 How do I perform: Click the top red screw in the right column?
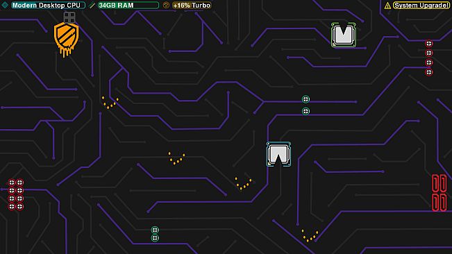click(x=428, y=44)
